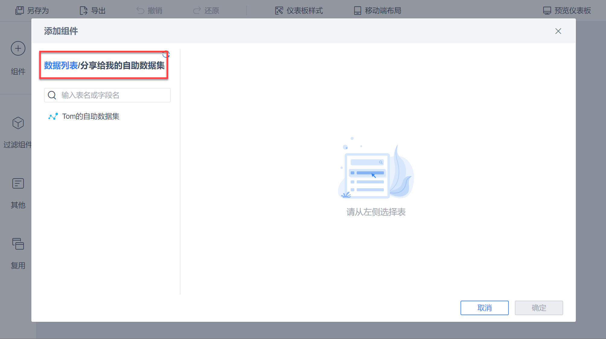Click the Save As toolbar icon

coord(20,11)
